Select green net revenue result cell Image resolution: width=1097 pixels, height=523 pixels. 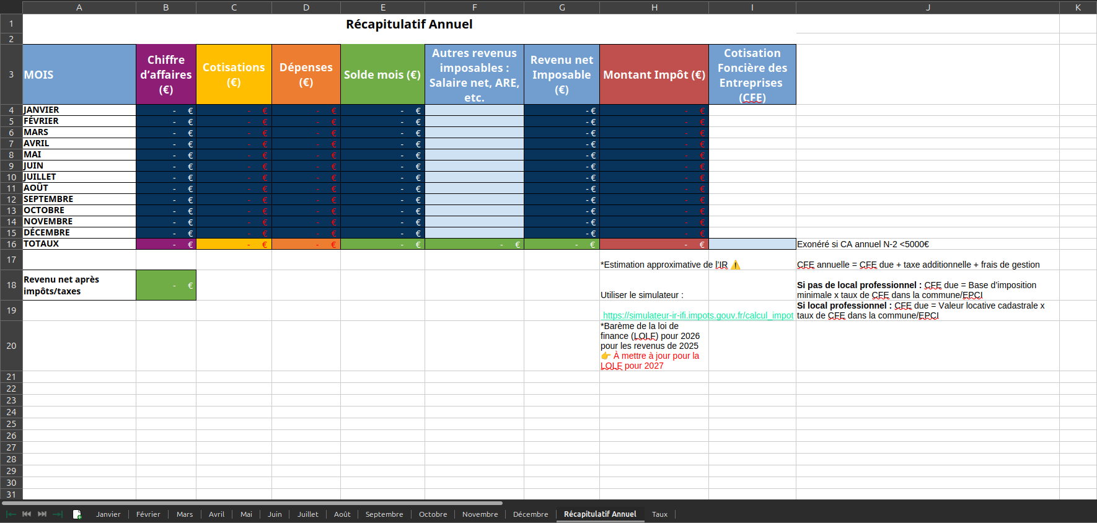(166, 285)
